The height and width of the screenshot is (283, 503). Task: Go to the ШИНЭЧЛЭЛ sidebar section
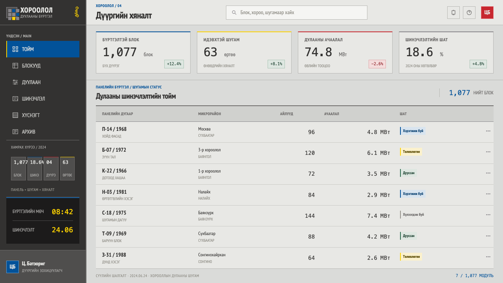tap(43, 99)
